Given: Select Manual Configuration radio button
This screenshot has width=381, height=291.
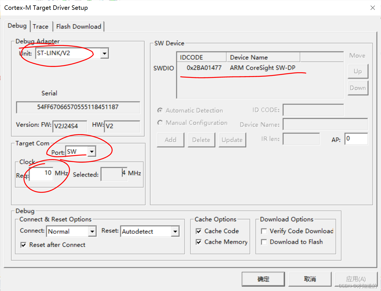Looking at the screenshot, I should click(x=160, y=123).
